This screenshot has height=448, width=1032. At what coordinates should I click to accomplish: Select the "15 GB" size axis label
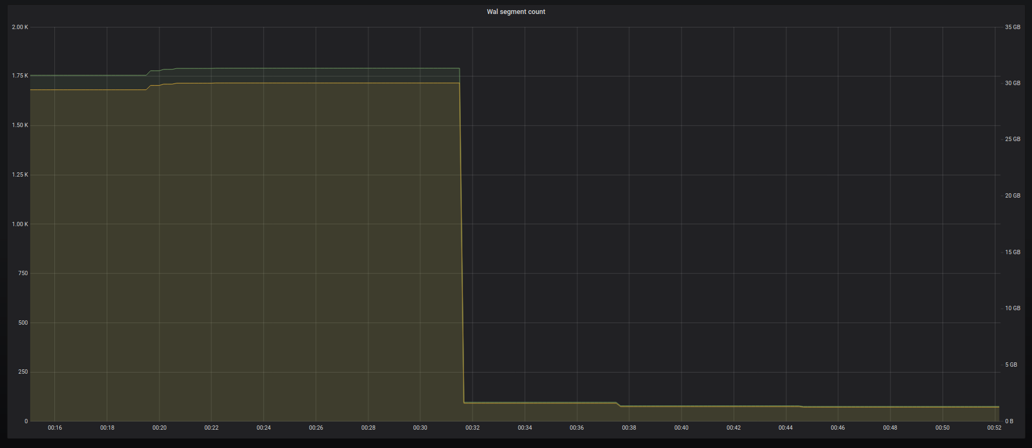(x=1013, y=253)
